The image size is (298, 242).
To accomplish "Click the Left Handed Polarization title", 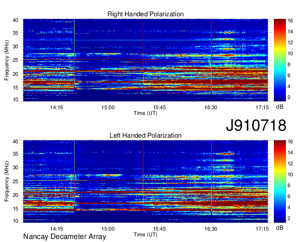I will (145, 135).
